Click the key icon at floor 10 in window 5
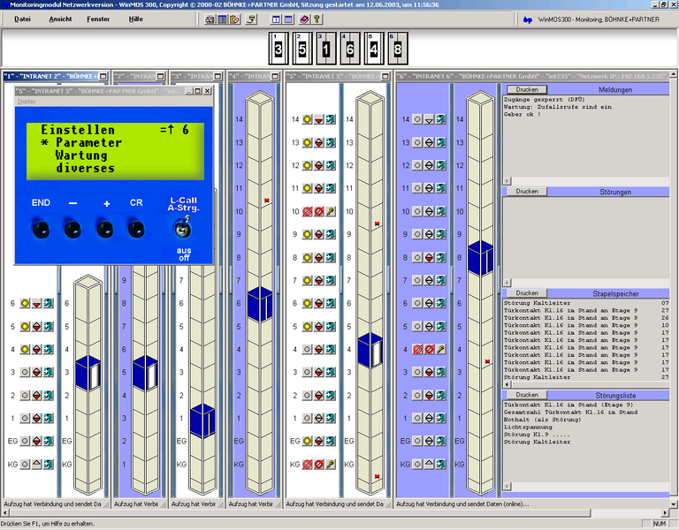This screenshot has height=530, width=679. (330, 211)
